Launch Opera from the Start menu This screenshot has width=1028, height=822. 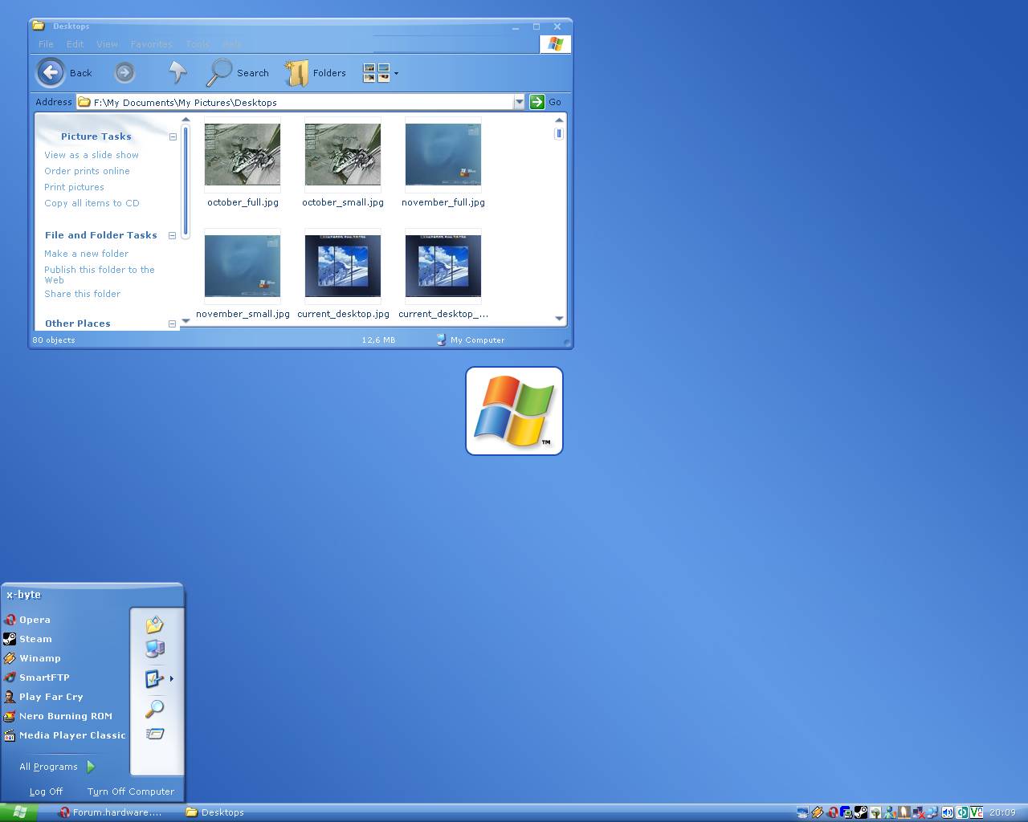[27, 620]
